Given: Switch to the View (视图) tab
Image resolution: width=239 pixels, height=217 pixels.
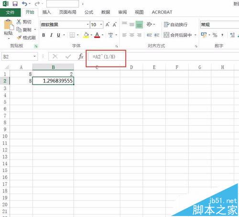Looking at the screenshot, I should point(139,12).
